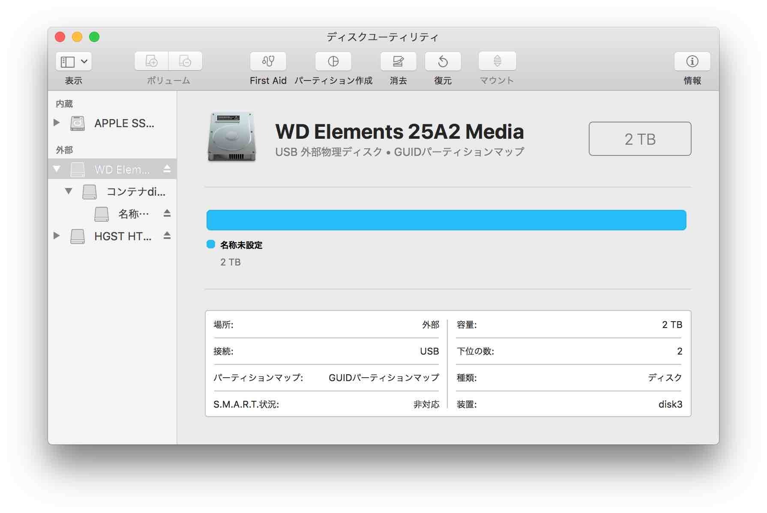Click the 種類 value ディスク
The height and width of the screenshot is (513, 767).
pyautogui.click(x=665, y=378)
